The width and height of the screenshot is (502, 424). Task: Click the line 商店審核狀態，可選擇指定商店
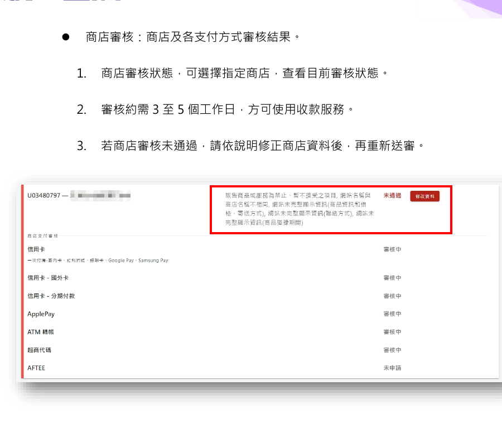tap(244, 73)
